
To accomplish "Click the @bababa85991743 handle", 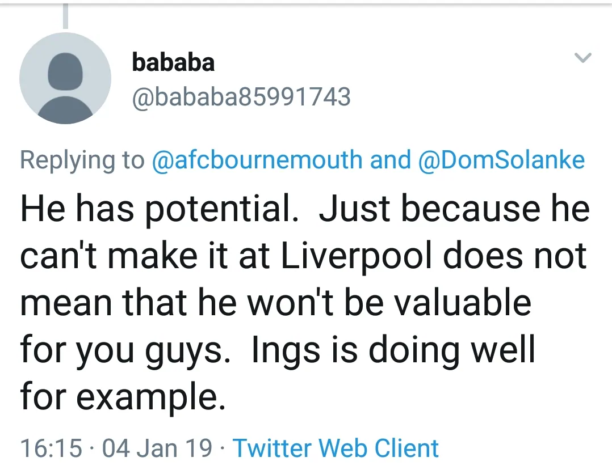I will [x=241, y=97].
